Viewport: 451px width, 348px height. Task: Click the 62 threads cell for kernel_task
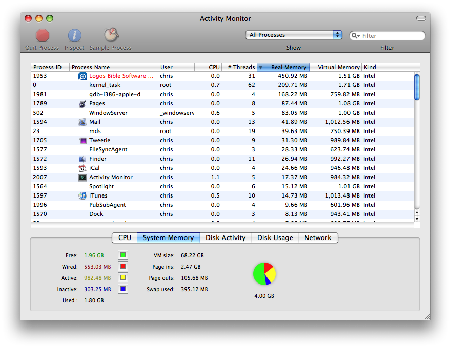(252, 85)
